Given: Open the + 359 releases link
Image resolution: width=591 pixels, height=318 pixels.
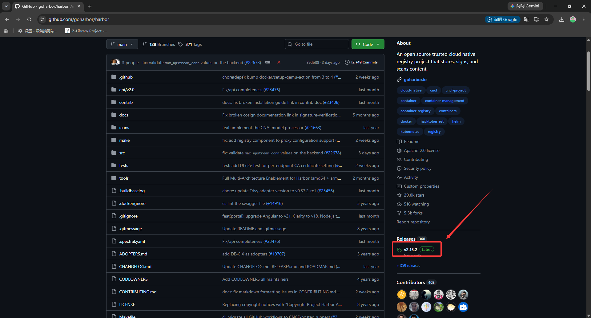Looking at the screenshot, I should click(x=408, y=266).
